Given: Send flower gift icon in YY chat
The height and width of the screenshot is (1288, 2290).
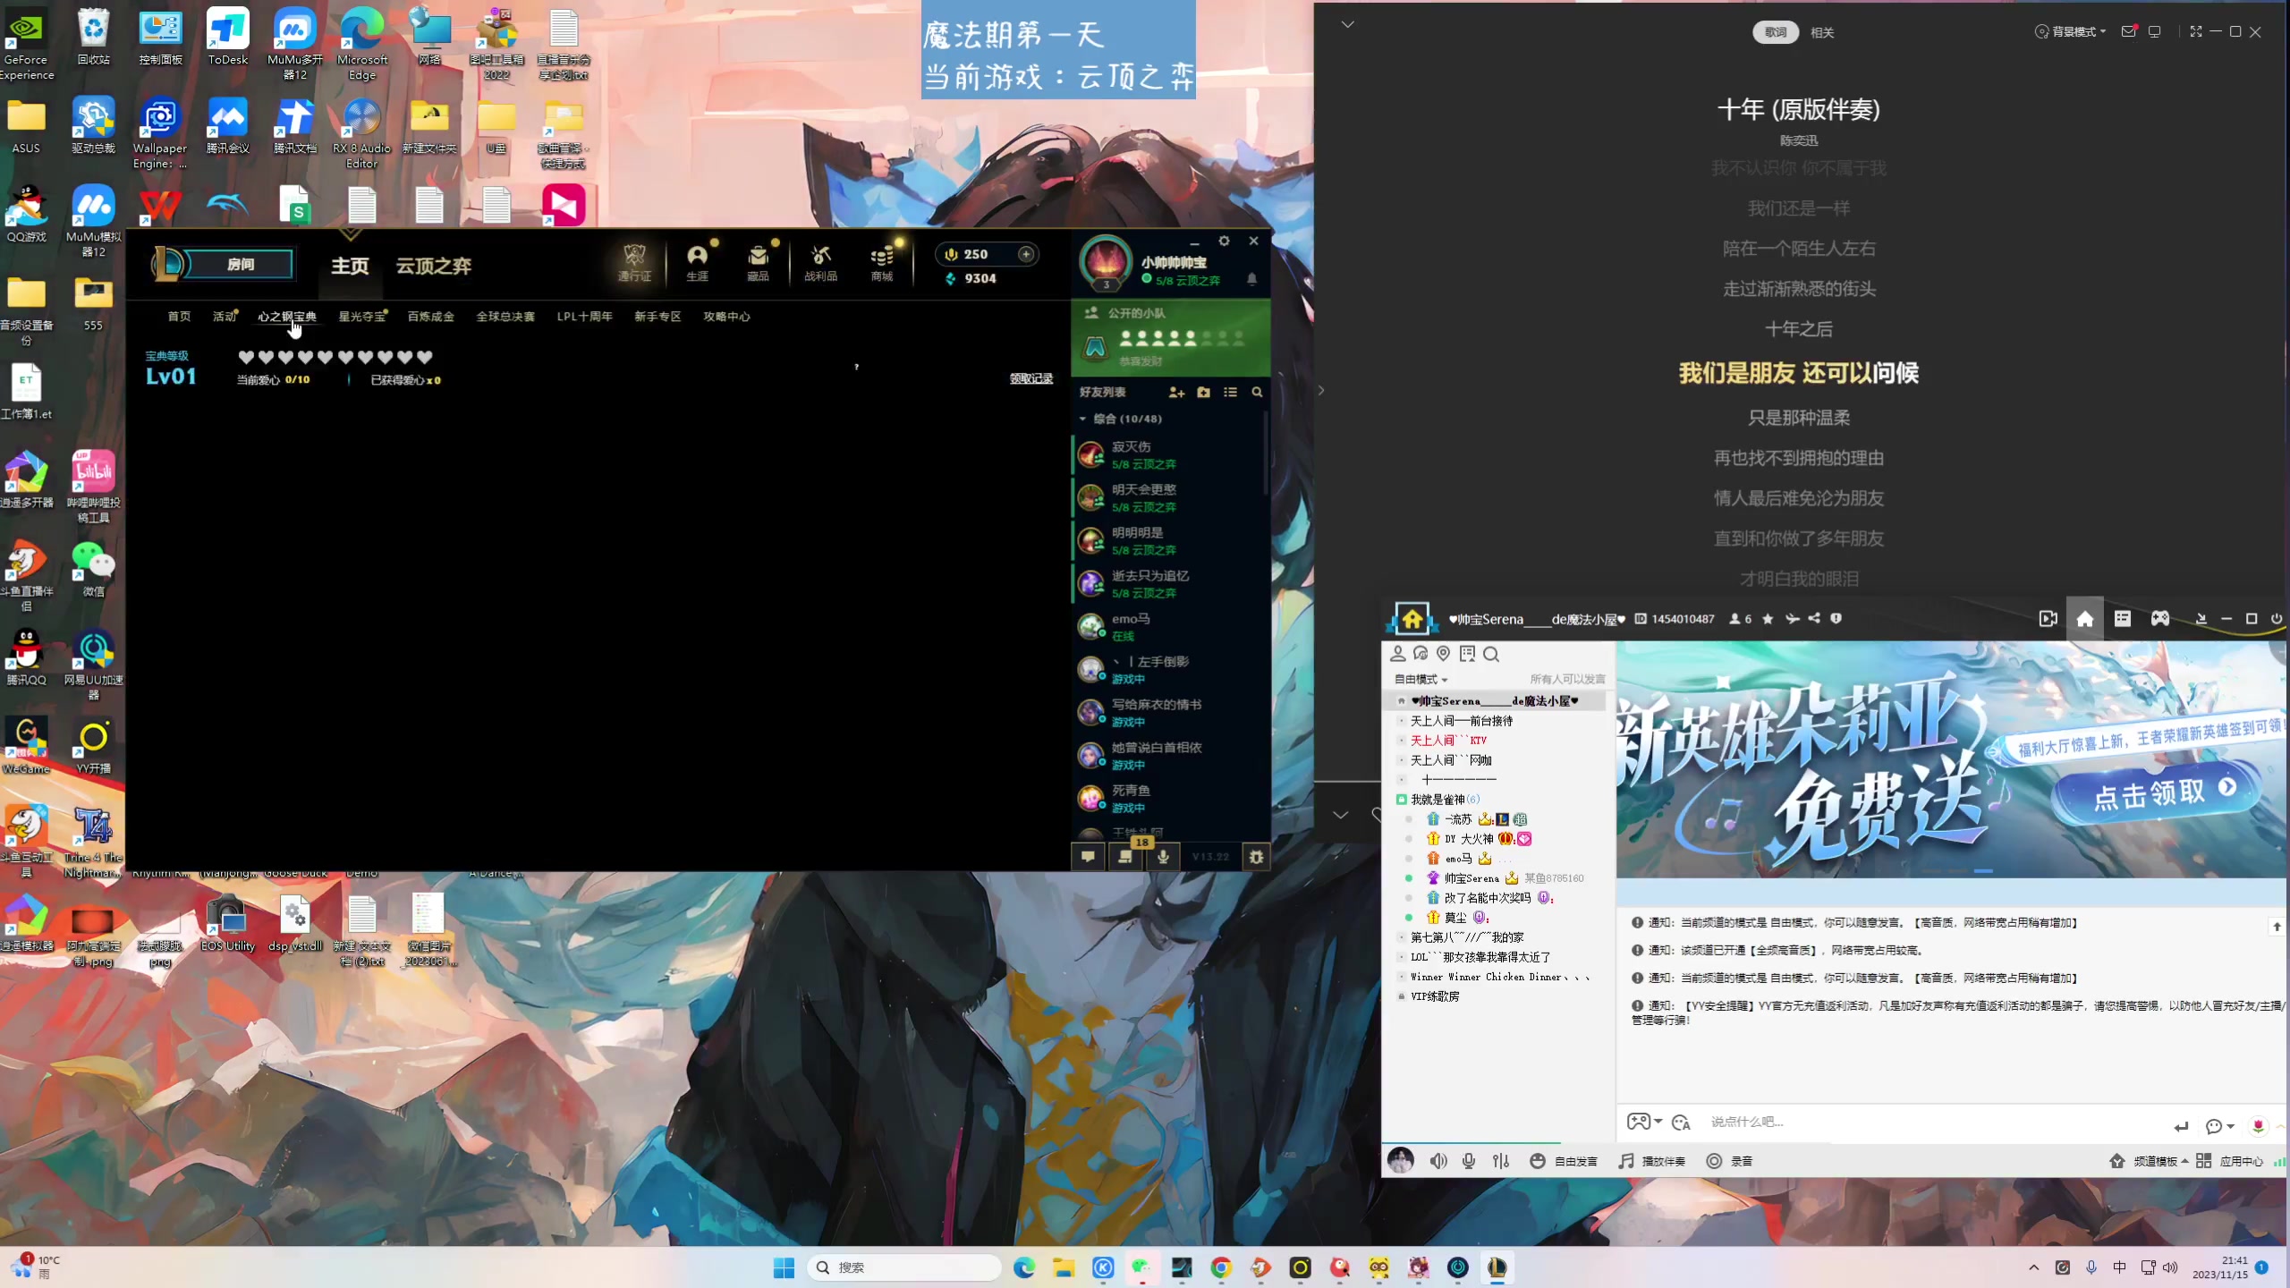Looking at the screenshot, I should [x=2258, y=1126].
